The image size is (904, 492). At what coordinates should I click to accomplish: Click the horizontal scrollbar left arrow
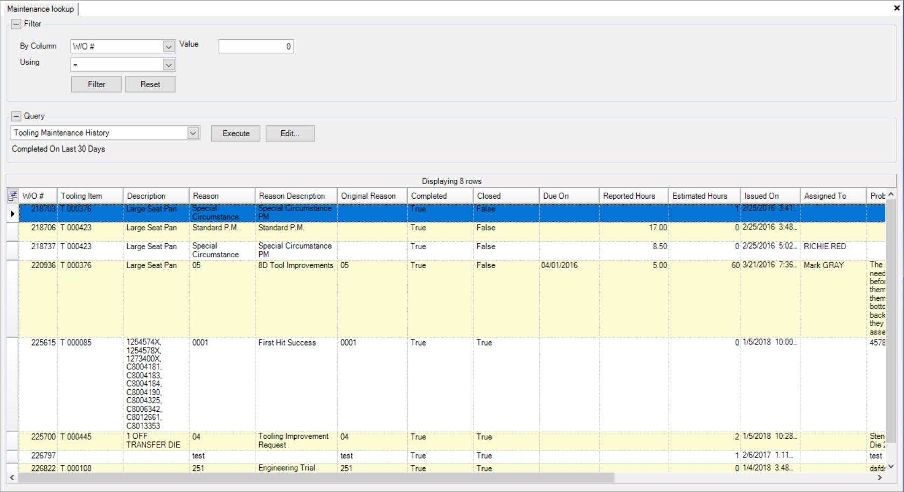point(12,477)
